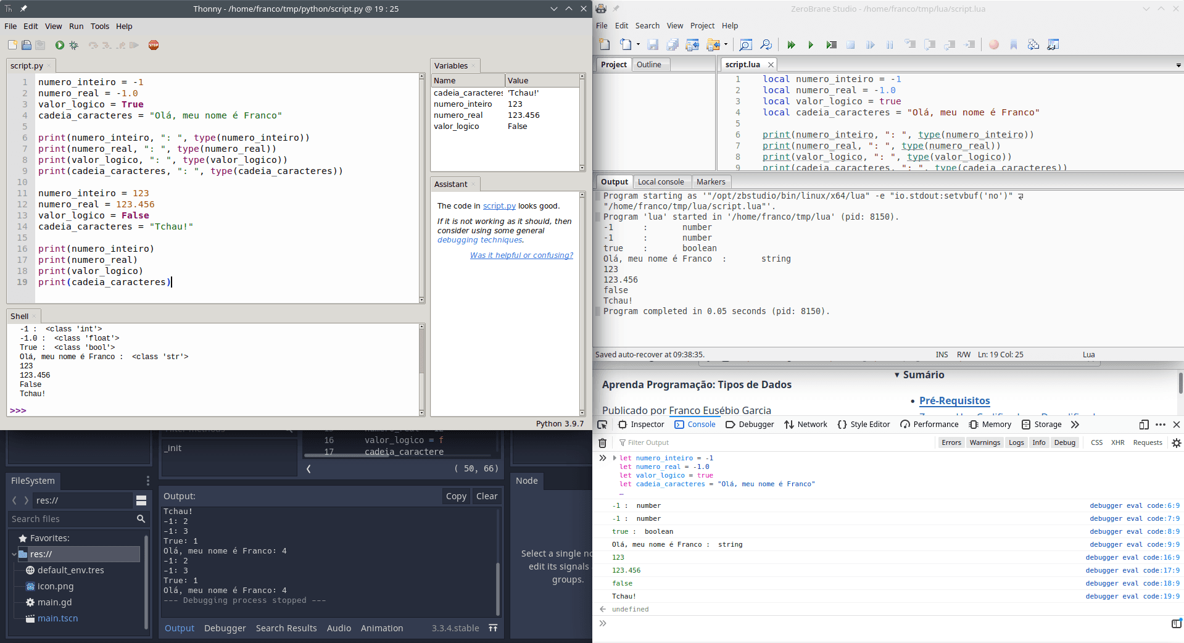Open Thonny's Tools menu
The image size is (1184, 643).
point(100,26)
